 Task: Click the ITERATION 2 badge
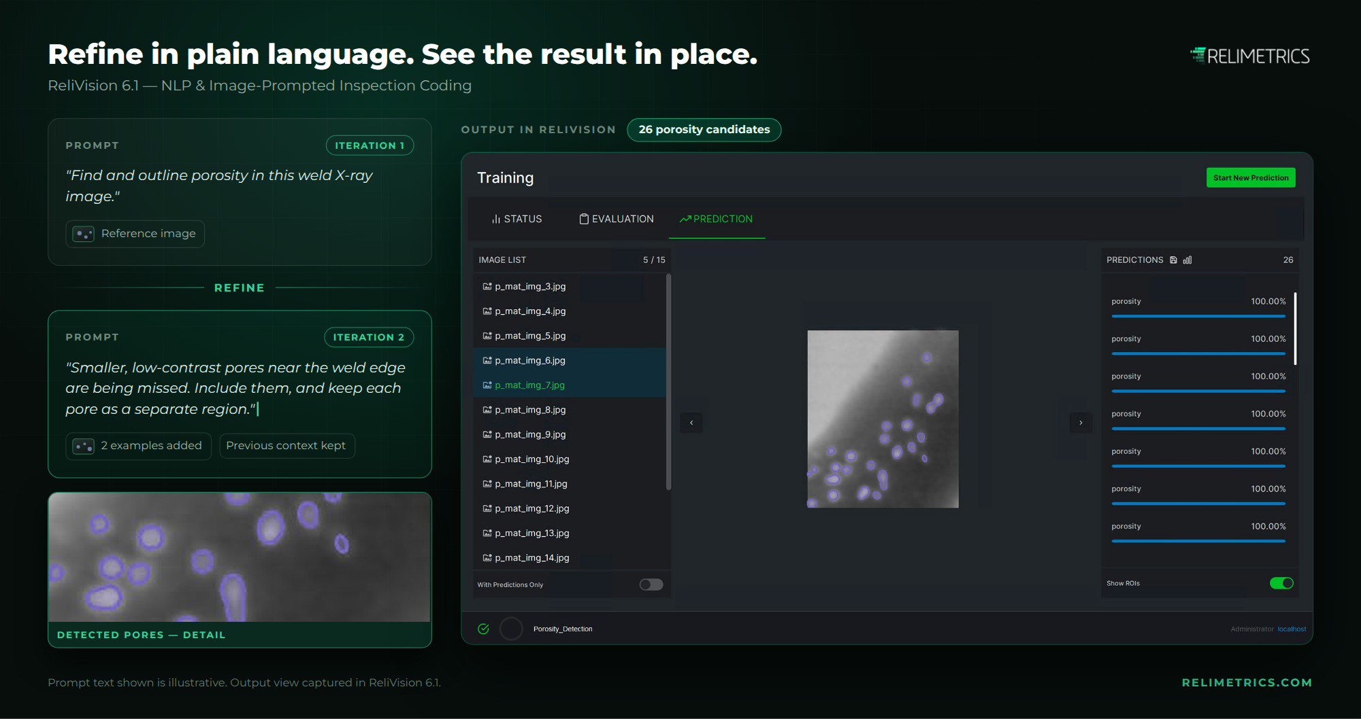click(x=369, y=337)
